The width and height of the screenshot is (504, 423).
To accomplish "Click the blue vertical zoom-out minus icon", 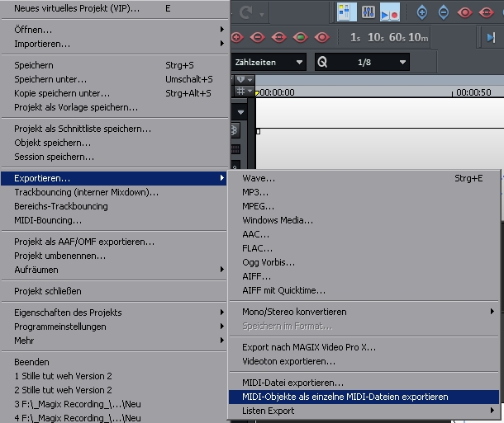I will point(444,13).
